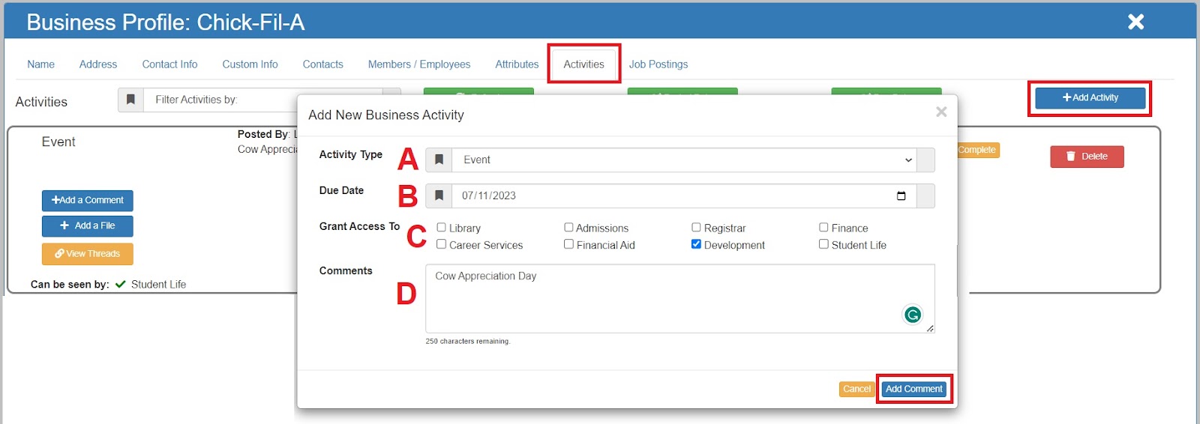Image resolution: width=1200 pixels, height=424 pixels.
Task: Open Members / Employees tab
Action: (419, 64)
